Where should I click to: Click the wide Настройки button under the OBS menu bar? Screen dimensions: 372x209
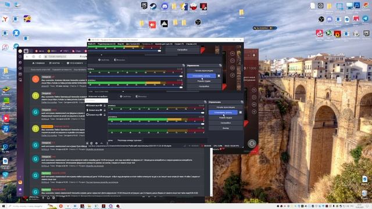click(x=183, y=50)
